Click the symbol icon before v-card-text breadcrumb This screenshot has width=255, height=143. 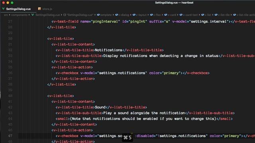coord(181,15)
